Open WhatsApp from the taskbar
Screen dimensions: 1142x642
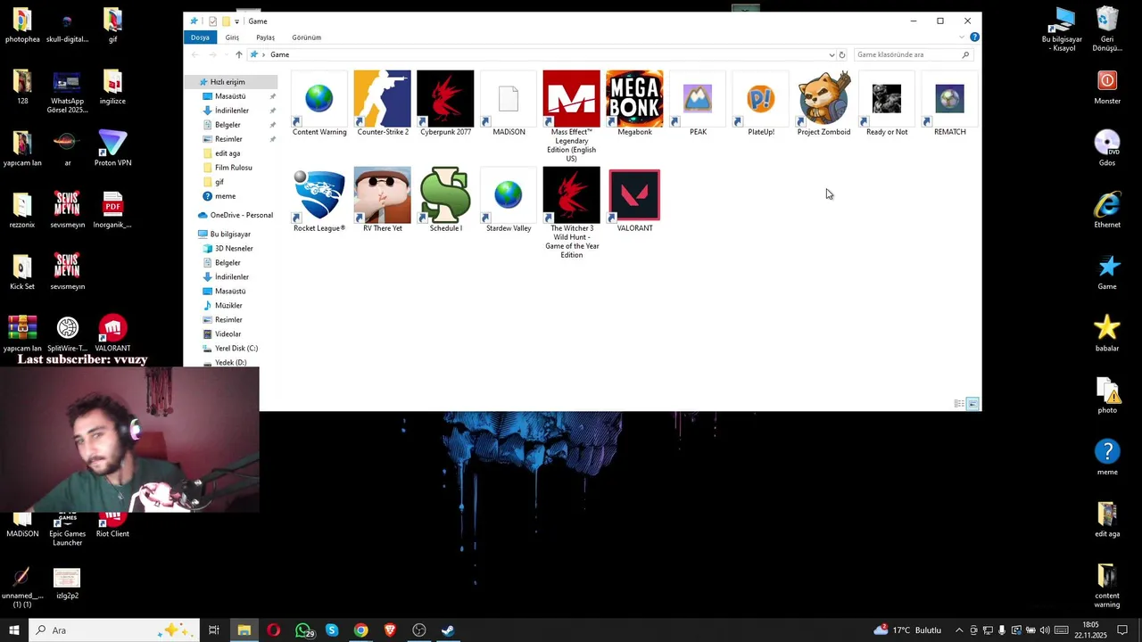pos(303,630)
